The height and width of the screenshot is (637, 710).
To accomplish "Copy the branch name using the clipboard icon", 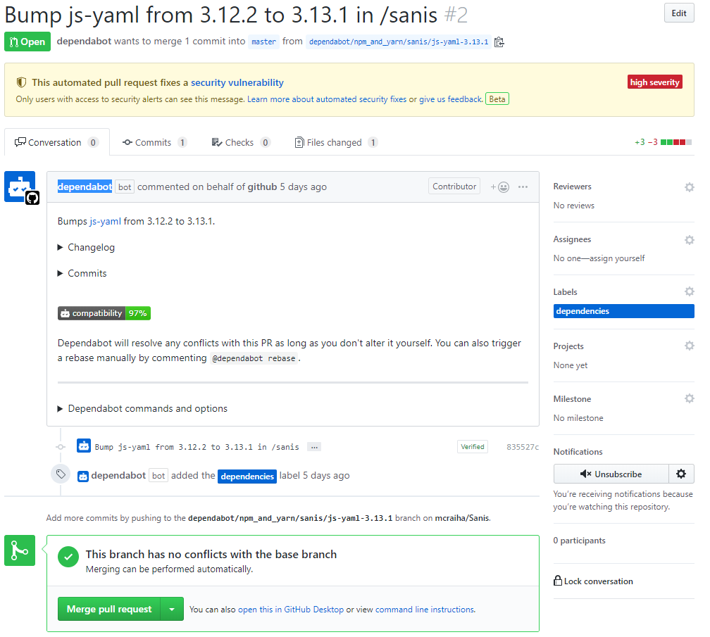I will [x=499, y=42].
